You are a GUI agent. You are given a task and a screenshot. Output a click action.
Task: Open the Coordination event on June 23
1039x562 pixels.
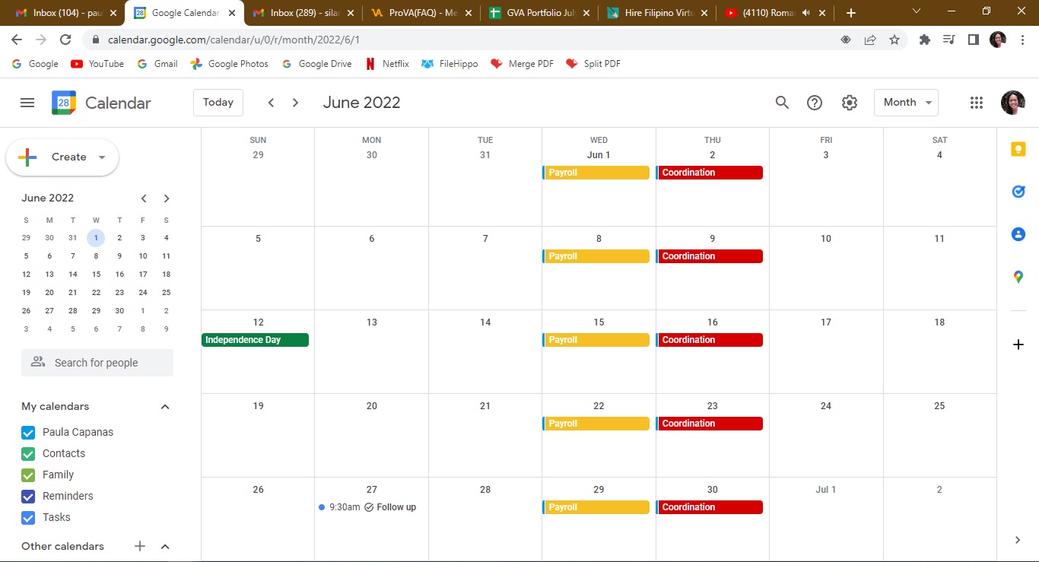(x=710, y=424)
